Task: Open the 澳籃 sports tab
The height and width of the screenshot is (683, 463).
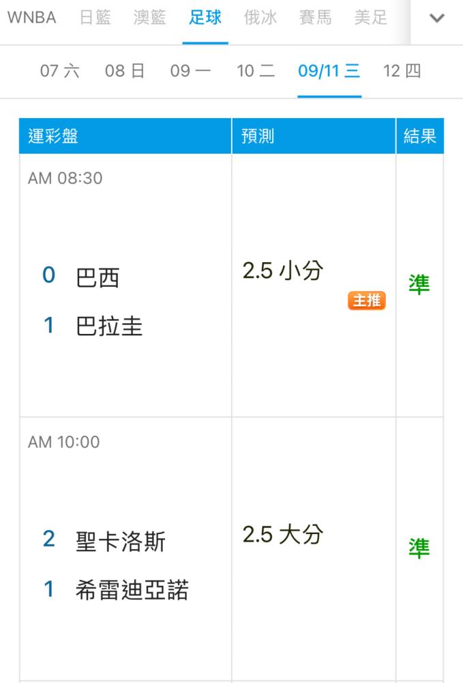Action: (150, 18)
